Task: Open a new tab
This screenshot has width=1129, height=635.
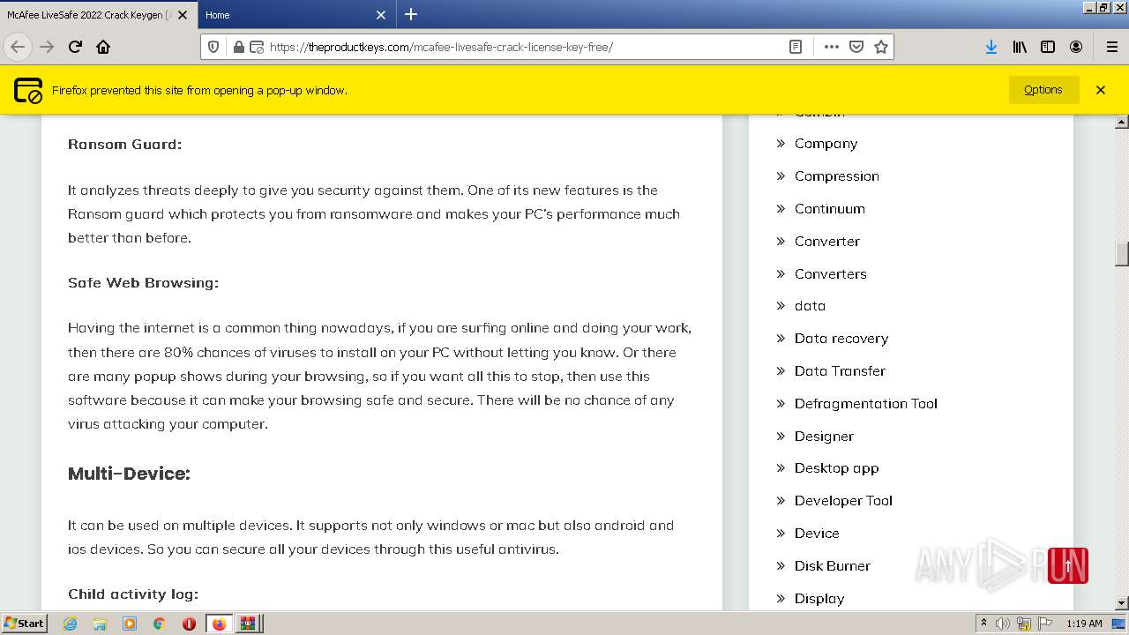Action: 411,14
